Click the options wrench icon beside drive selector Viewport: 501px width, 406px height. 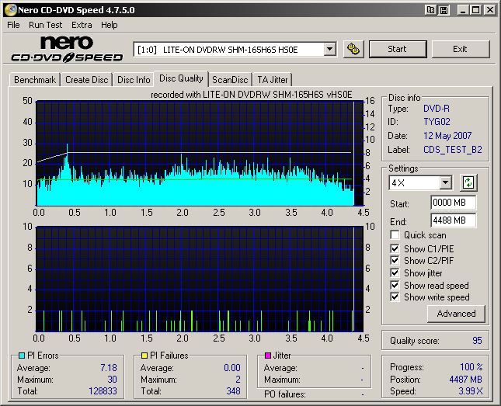coord(353,49)
